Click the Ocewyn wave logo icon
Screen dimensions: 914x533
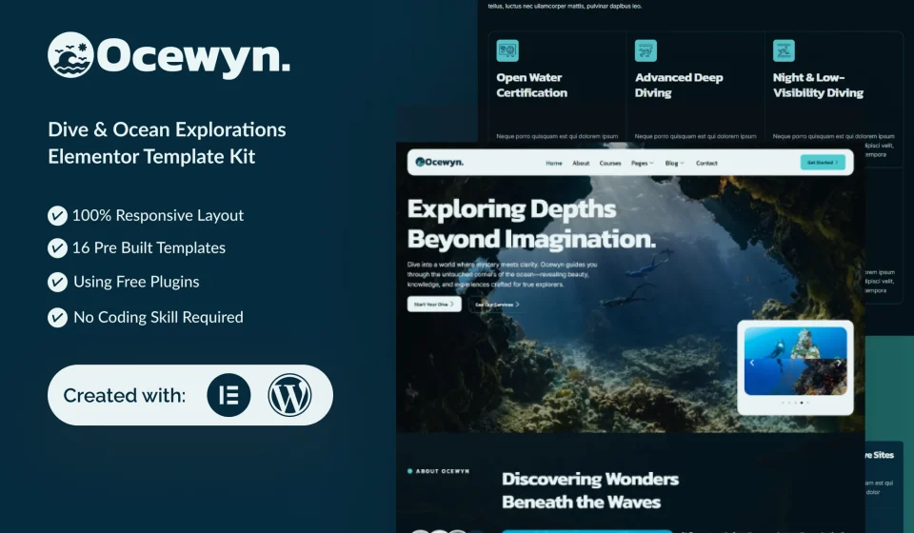pyautogui.click(x=70, y=55)
